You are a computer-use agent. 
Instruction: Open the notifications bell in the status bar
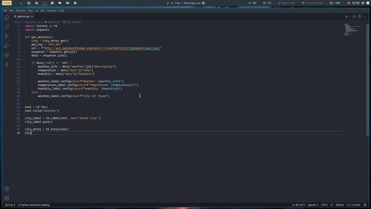(365, 205)
